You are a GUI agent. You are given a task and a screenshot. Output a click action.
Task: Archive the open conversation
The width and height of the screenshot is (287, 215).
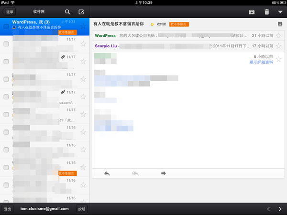coord(252,12)
